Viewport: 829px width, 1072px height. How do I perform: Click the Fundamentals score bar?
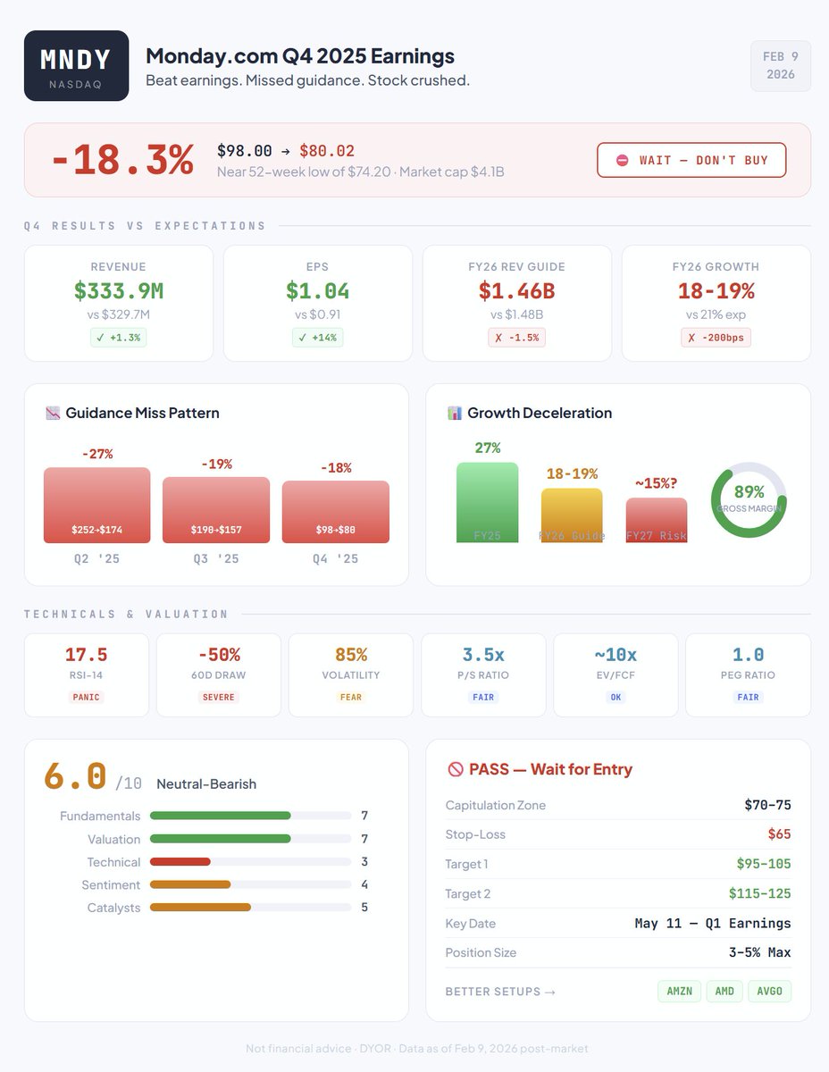[x=250, y=816]
